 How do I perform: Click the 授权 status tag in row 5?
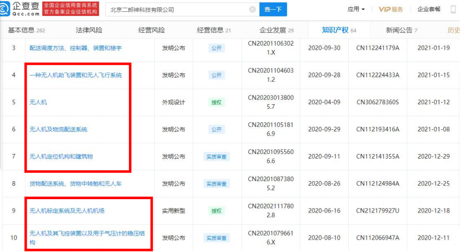216,103
